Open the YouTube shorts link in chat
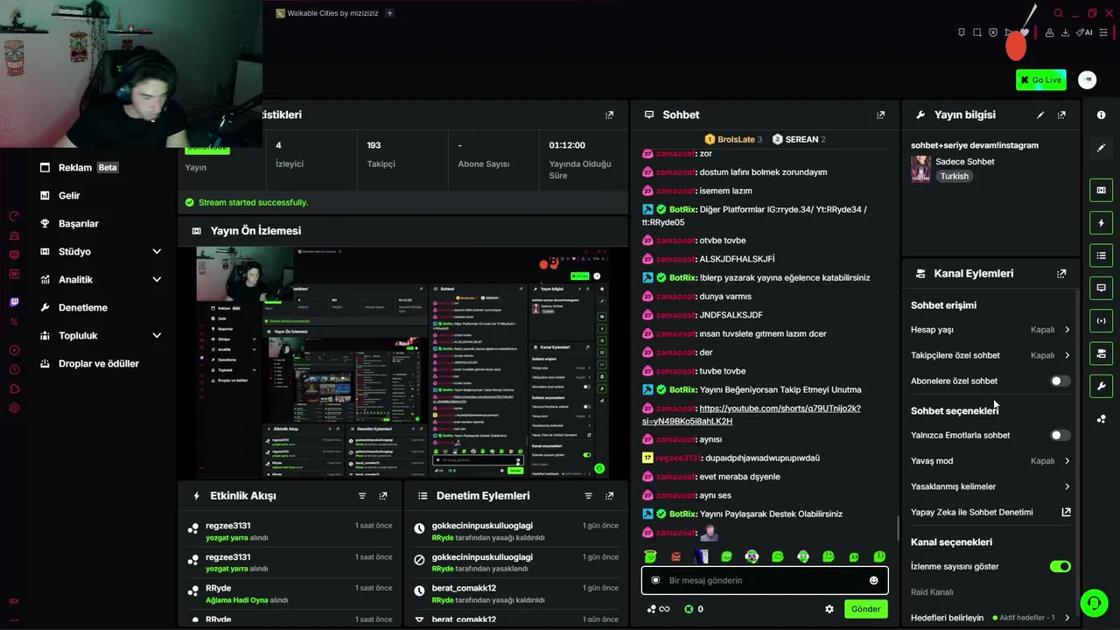Screen dimensions: 1120x630 pos(751,415)
